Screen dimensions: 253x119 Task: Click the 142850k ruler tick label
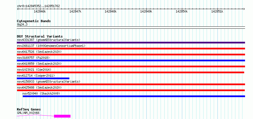click(x=182, y=11)
